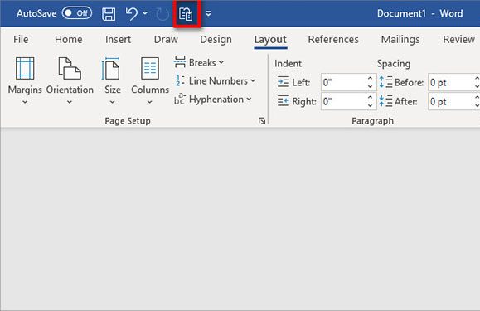This screenshot has height=311, width=480.
Task: Click the Spacing After icon
Action: pos(385,101)
